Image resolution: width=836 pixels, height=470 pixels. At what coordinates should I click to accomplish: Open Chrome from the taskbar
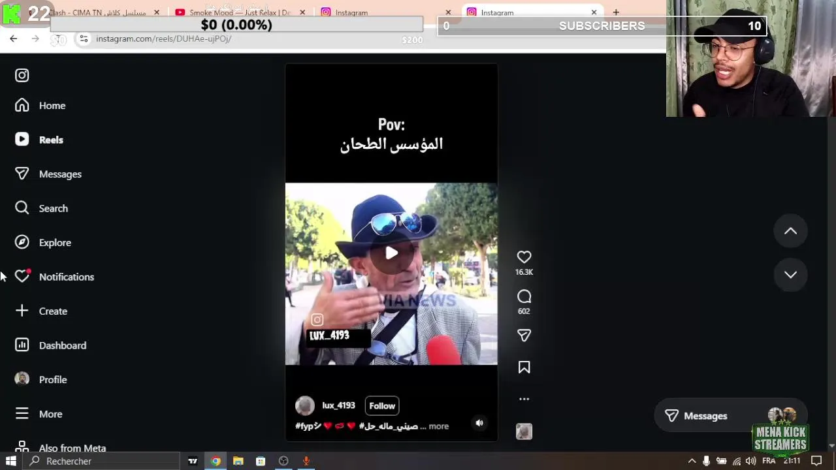click(x=216, y=461)
